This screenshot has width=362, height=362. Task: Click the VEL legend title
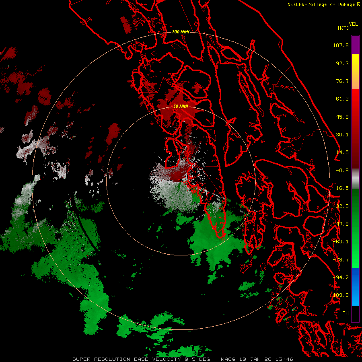pos(353,24)
